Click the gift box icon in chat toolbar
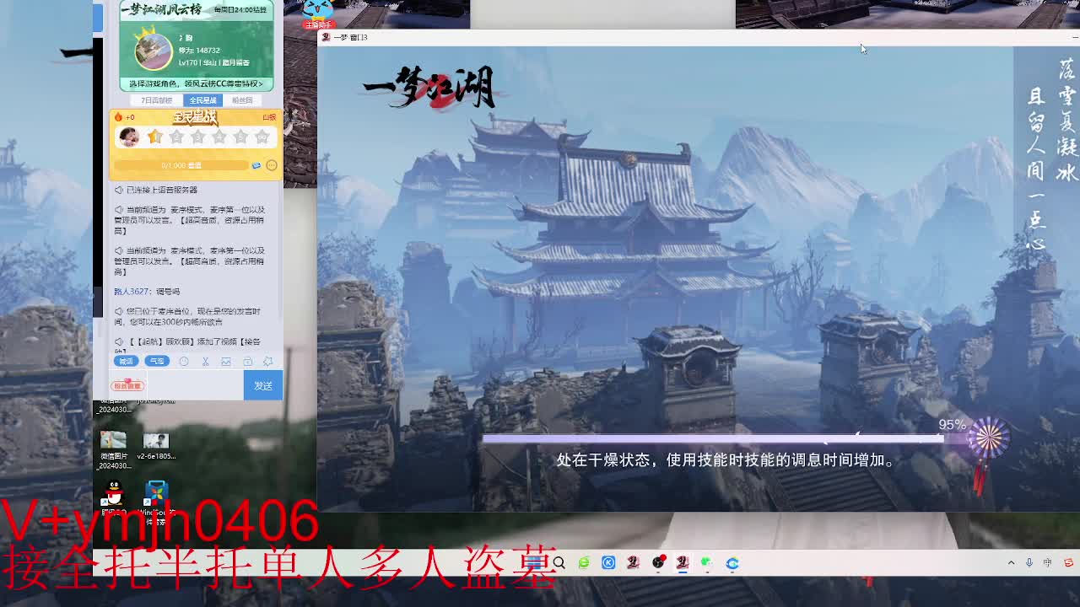Screen dimensions: 1080x607 click(247, 361)
